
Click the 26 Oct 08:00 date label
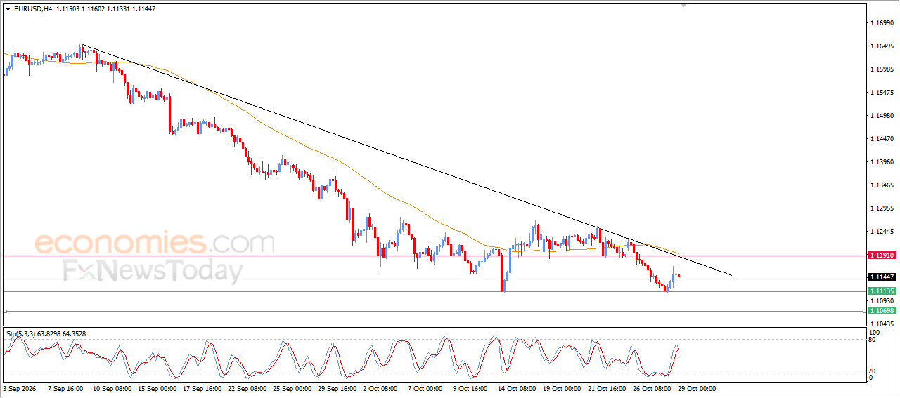653,388
